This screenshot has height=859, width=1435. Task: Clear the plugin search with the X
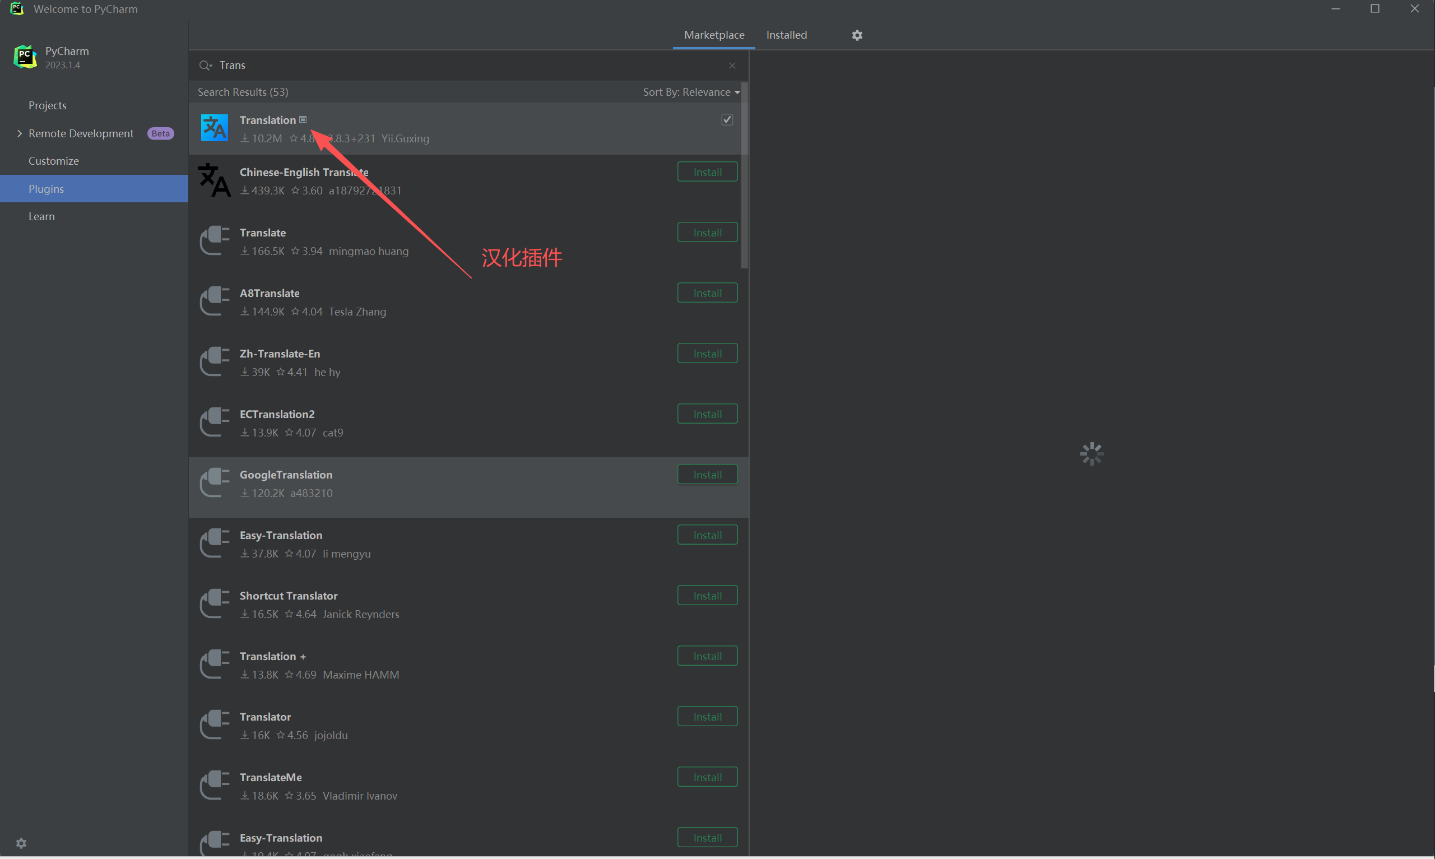coord(732,66)
